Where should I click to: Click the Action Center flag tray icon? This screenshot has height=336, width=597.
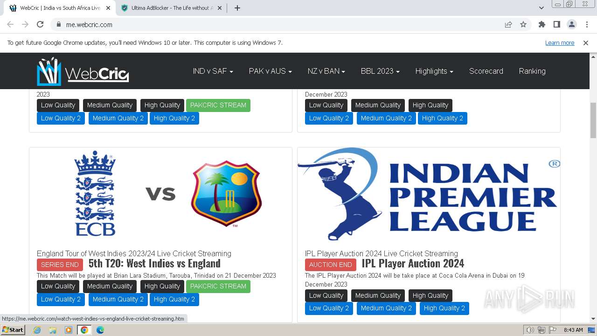click(x=553, y=330)
